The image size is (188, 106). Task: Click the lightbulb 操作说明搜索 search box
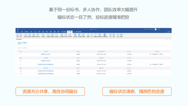(77, 32)
